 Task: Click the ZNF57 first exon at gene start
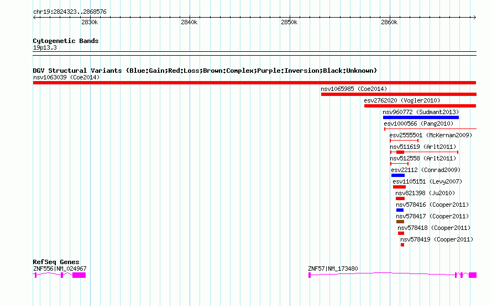tap(310, 275)
